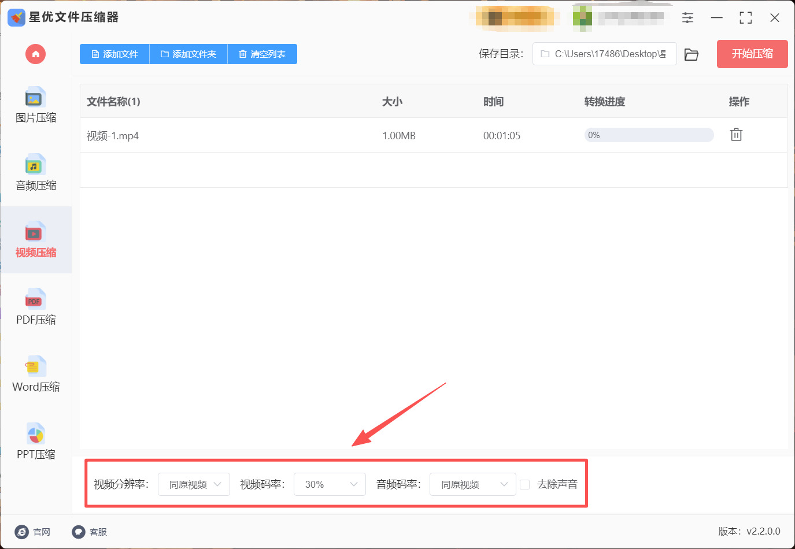Expand 视频分辨率 resolution dropdown
This screenshot has width=795, height=549.
[x=194, y=484]
